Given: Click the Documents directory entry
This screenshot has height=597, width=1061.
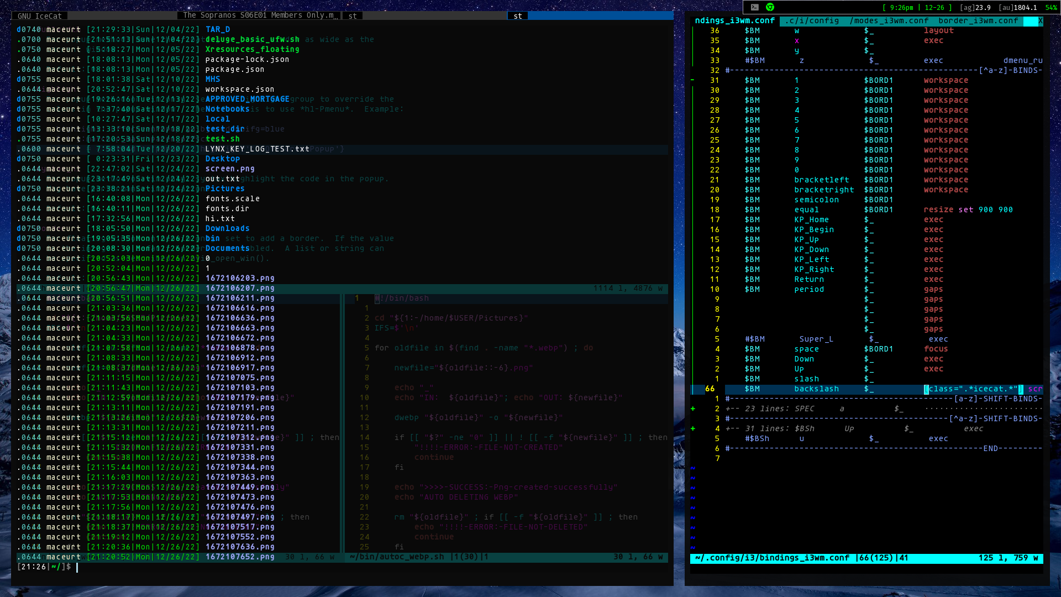Looking at the screenshot, I should point(228,248).
